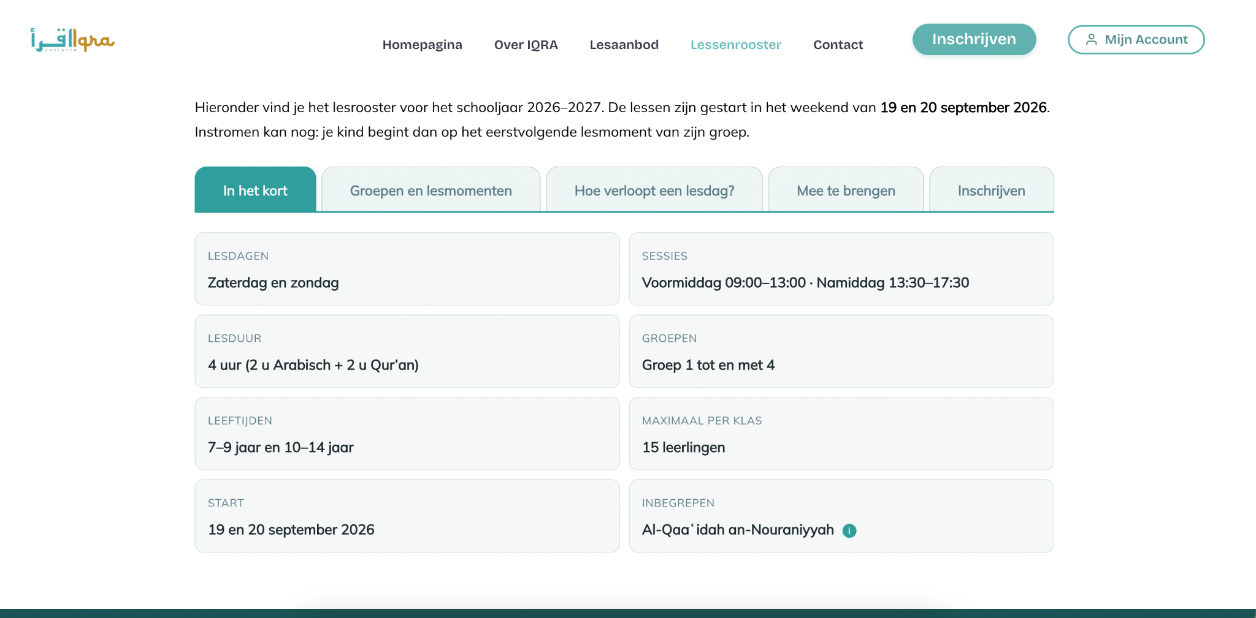The image size is (1256, 618).
Task: Switch to Groepen en lesmomenten tab
Action: 431,190
